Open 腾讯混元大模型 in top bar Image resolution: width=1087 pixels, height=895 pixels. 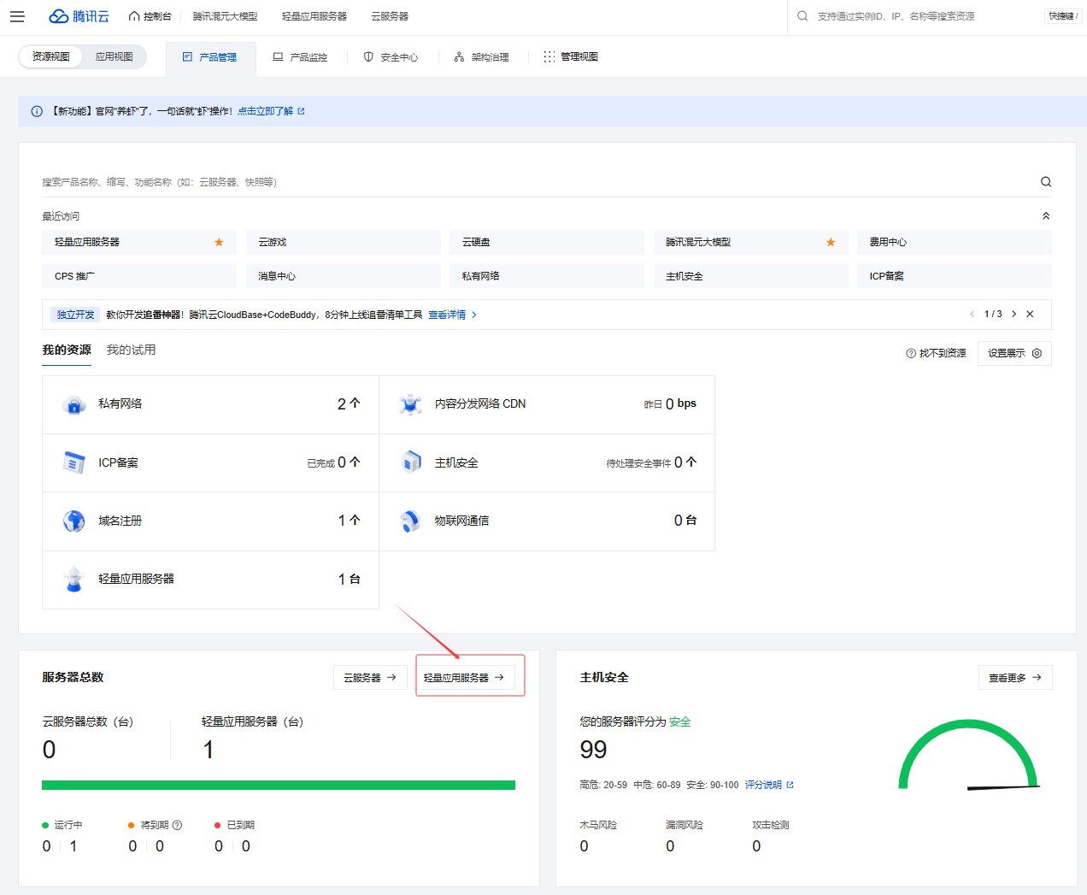click(225, 16)
